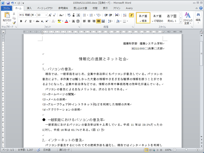Image resolution: width=204 pixels, height=153 pixels.
Task: Click the yellow text highlight color button
Action: pyautogui.click(x=59, y=21)
